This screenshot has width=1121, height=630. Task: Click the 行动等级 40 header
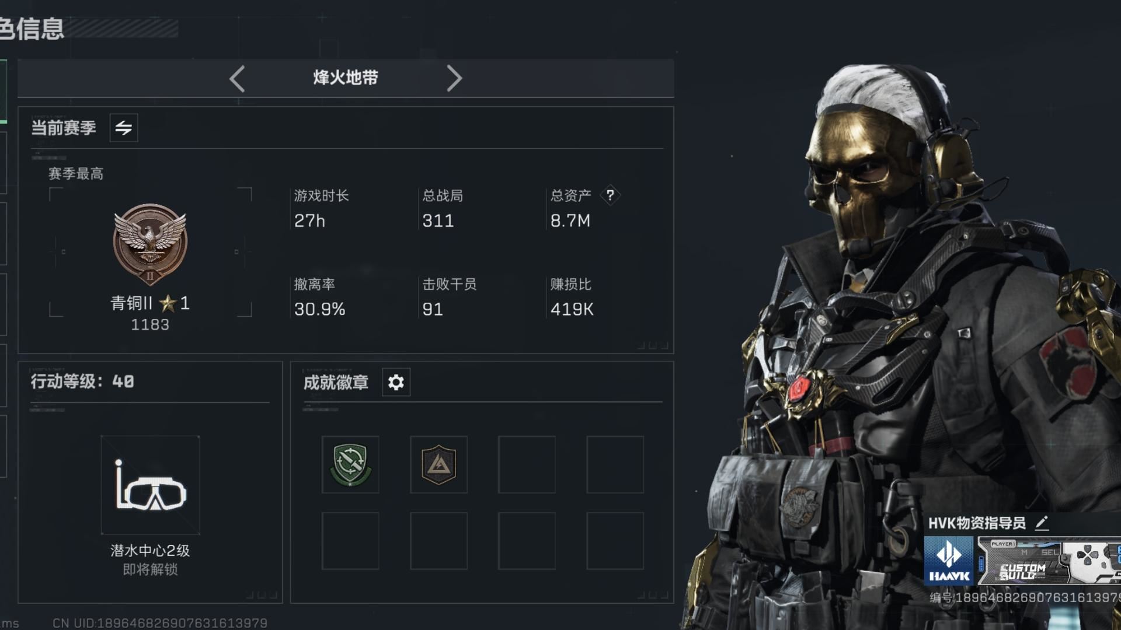[x=82, y=381]
